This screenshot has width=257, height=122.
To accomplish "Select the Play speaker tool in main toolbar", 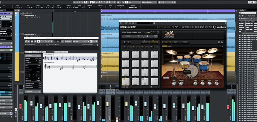I will [115, 2].
